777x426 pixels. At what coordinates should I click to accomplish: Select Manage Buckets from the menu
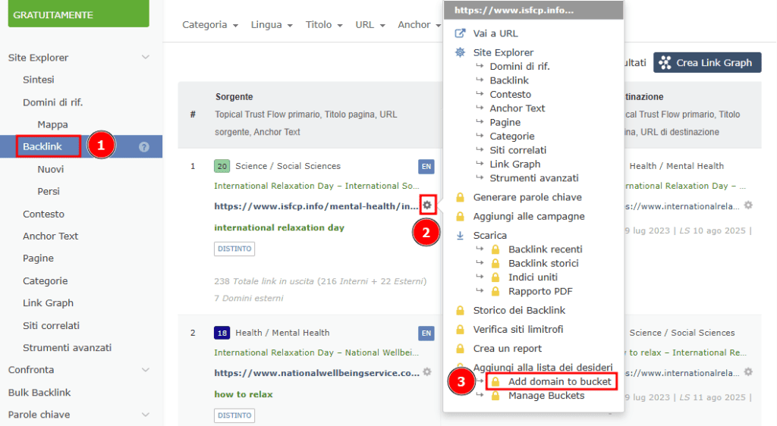[546, 396]
